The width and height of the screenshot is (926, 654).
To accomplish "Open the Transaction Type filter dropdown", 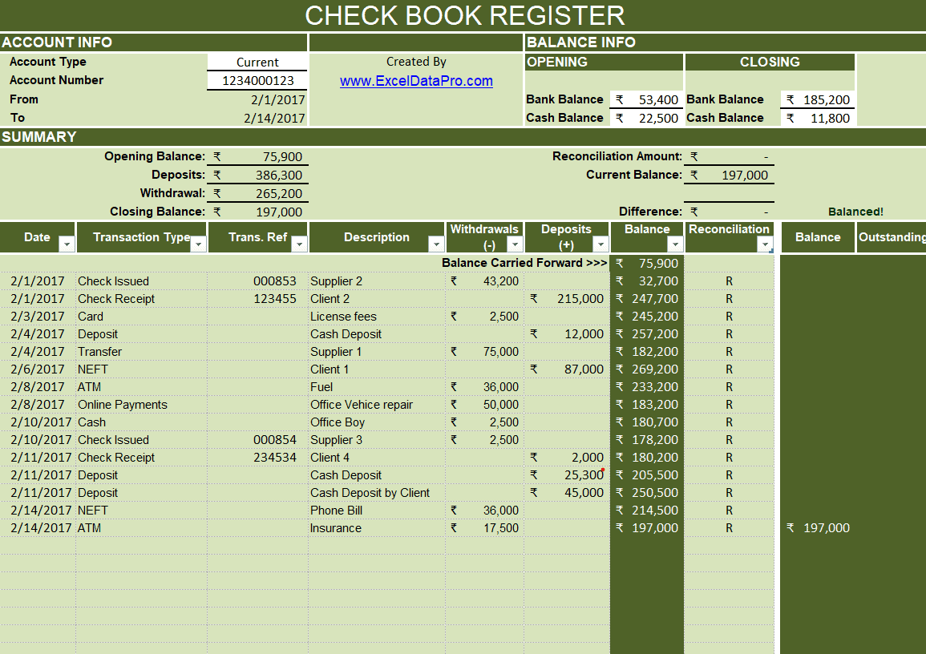I will click(x=199, y=244).
